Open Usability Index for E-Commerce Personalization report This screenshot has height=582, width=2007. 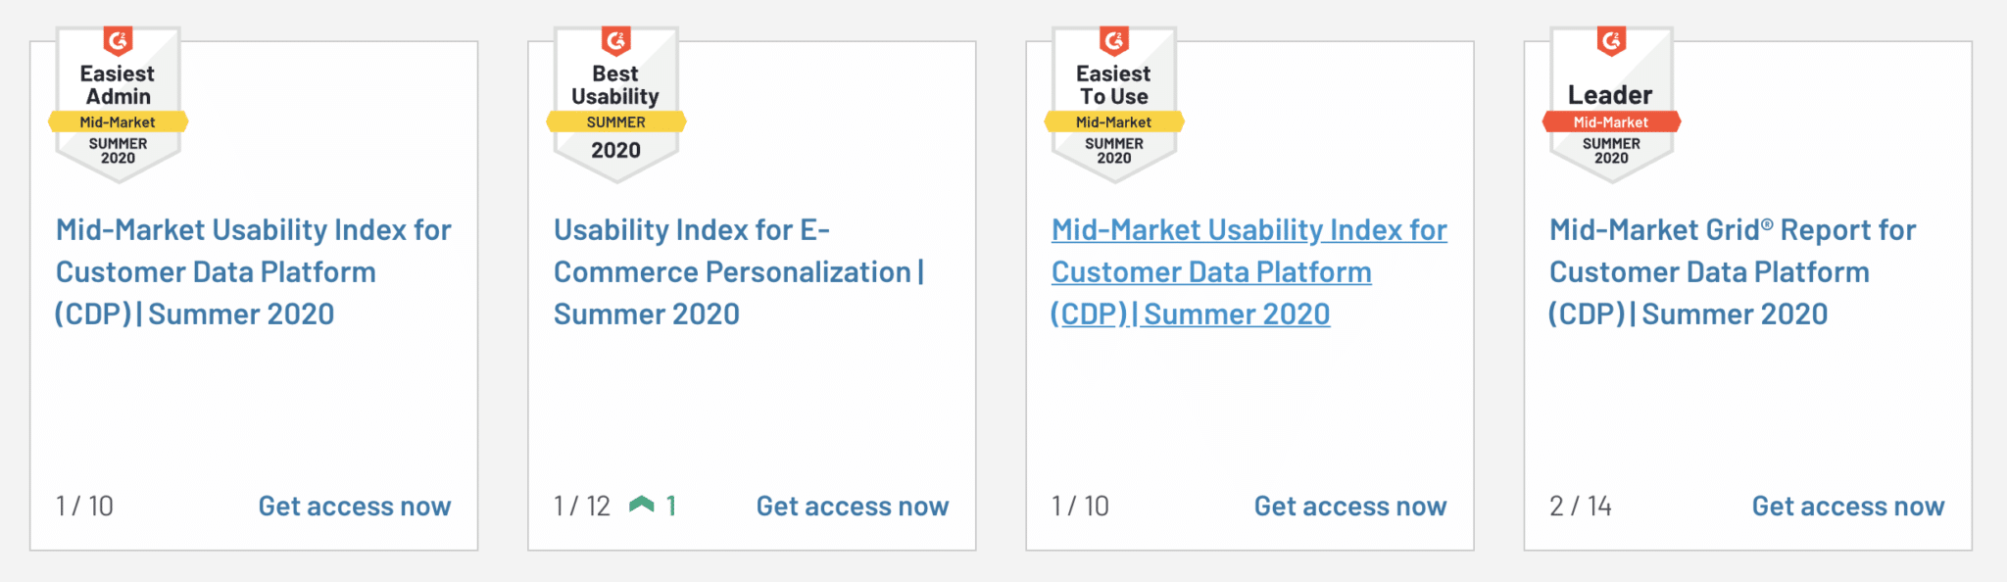pos(739,271)
